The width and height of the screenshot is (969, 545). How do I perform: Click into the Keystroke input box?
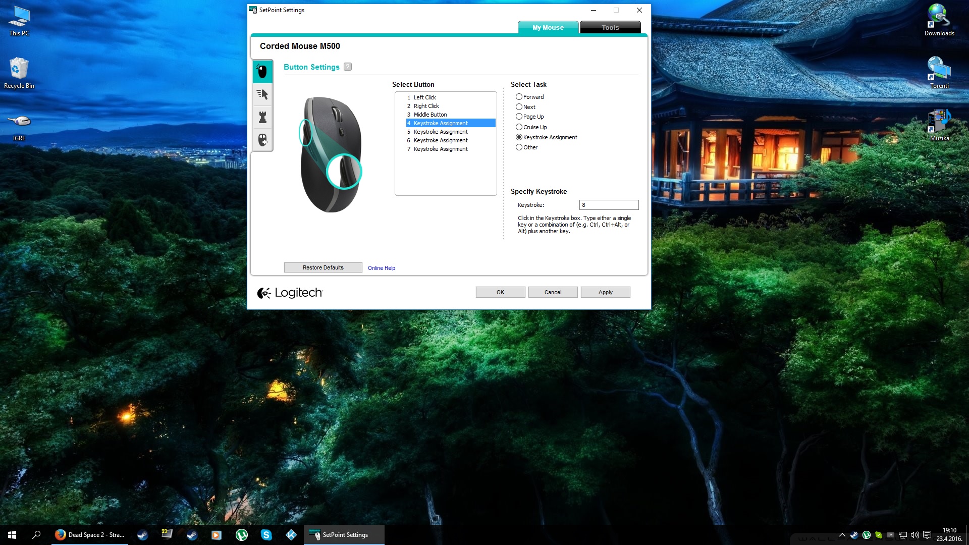point(609,205)
